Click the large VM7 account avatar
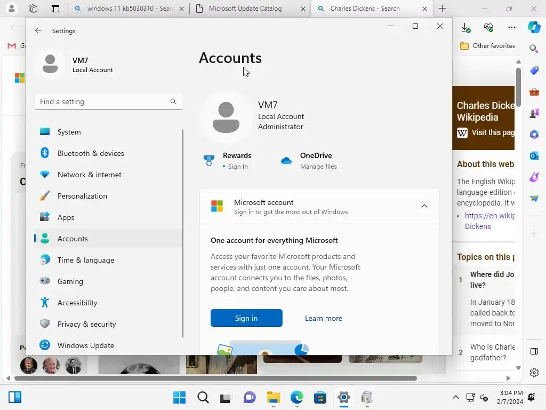The image size is (546, 410). (226, 117)
